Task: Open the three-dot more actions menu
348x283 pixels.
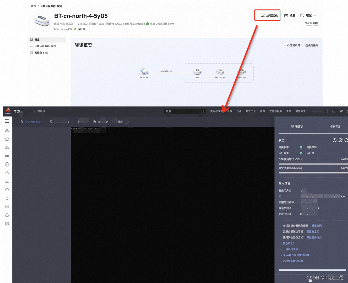Action: (316, 15)
